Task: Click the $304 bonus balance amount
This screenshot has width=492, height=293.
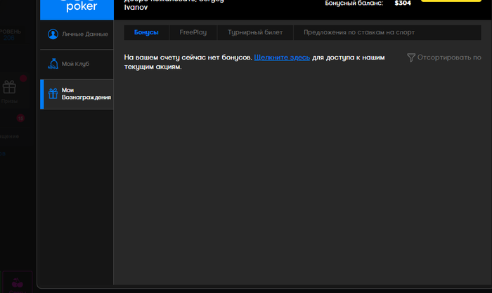Action: click(x=403, y=3)
